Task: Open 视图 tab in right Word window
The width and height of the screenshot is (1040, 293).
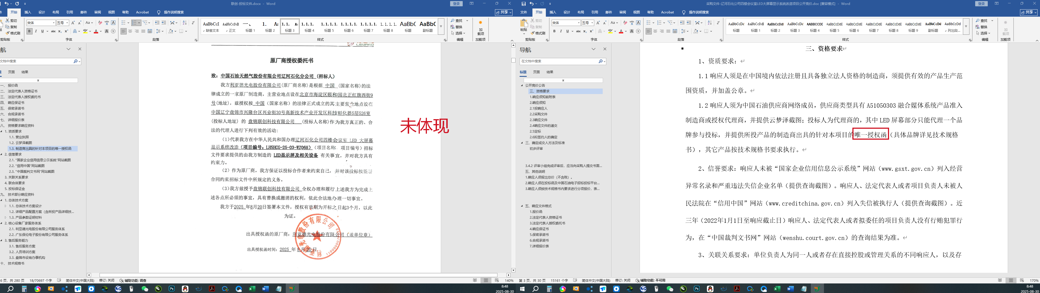Action: pos(636,12)
